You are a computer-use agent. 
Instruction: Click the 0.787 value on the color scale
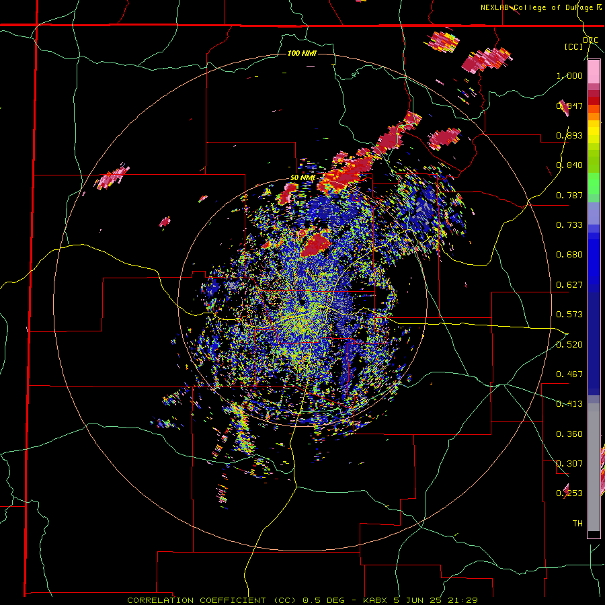click(x=569, y=195)
